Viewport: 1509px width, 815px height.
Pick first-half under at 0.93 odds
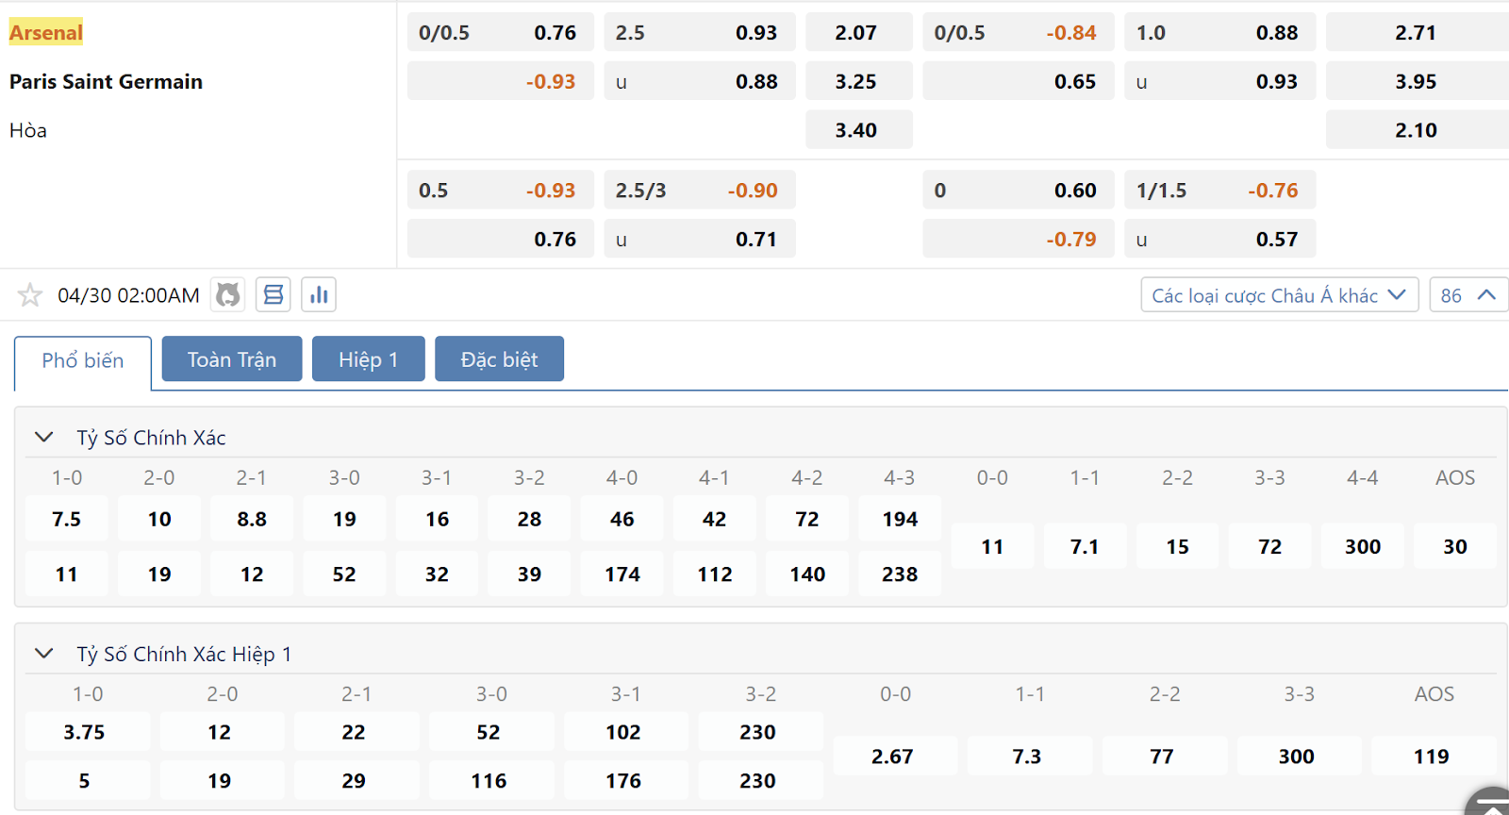[1220, 81]
